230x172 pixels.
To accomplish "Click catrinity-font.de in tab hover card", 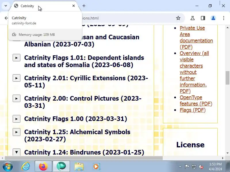I will coord(24,23).
